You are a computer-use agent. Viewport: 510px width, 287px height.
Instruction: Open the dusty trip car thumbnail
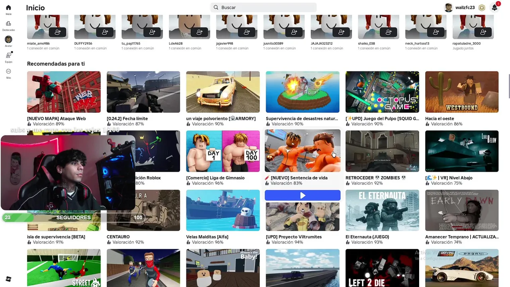223,92
